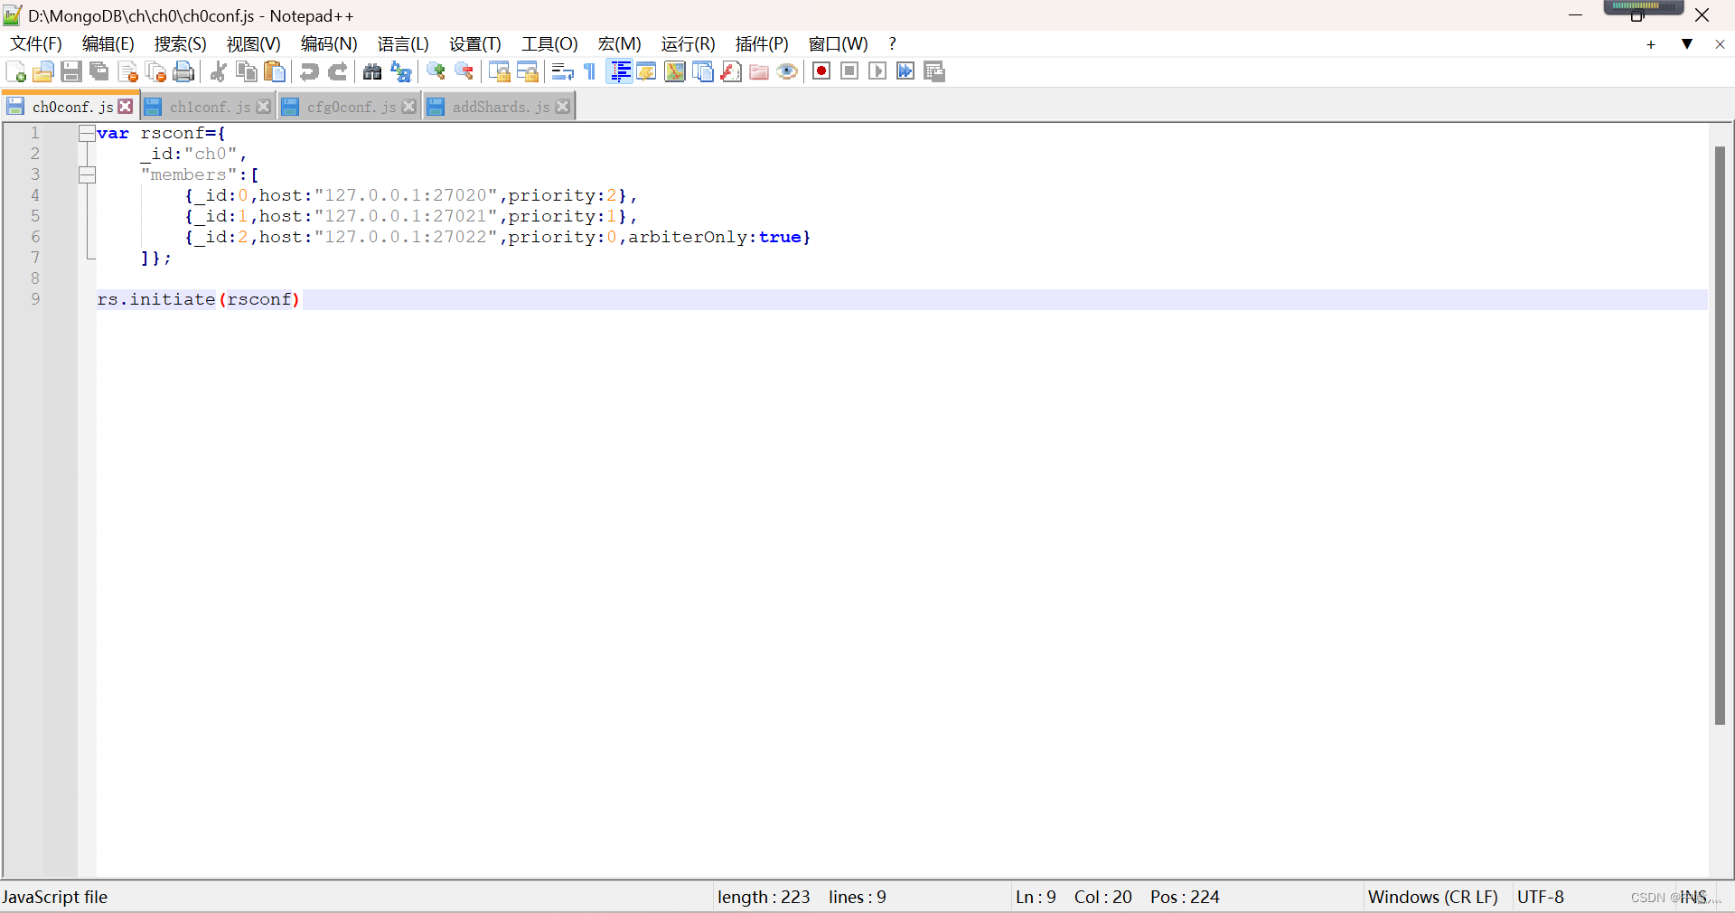Close the ch0conf.js tab
This screenshot has height=913, width=1735.
click(x=126, y=107)
